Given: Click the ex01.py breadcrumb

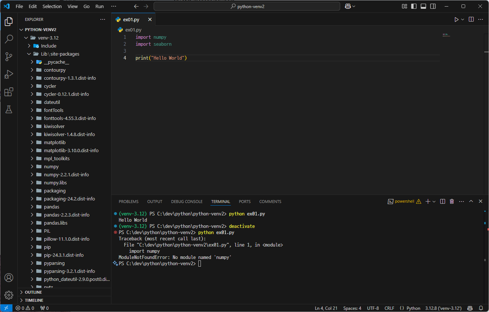Looking at the screenshot, I should pos(130,30).
